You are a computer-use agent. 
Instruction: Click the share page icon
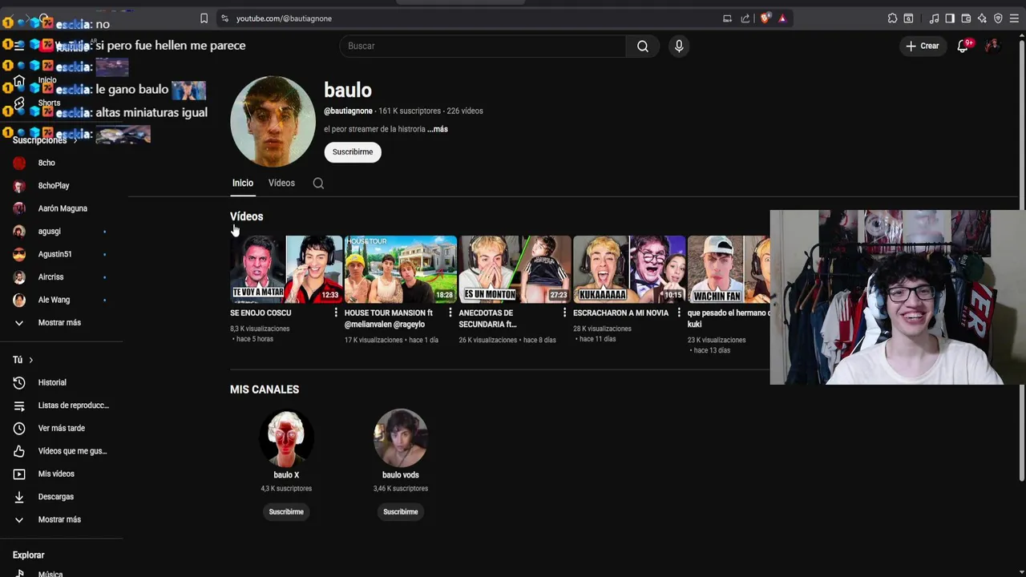(745, 18)
